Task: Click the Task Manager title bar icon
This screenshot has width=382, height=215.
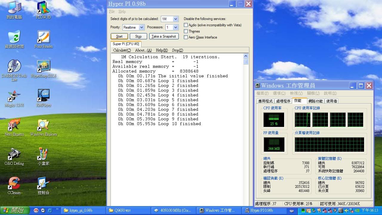Action: (x=258, y=86)
